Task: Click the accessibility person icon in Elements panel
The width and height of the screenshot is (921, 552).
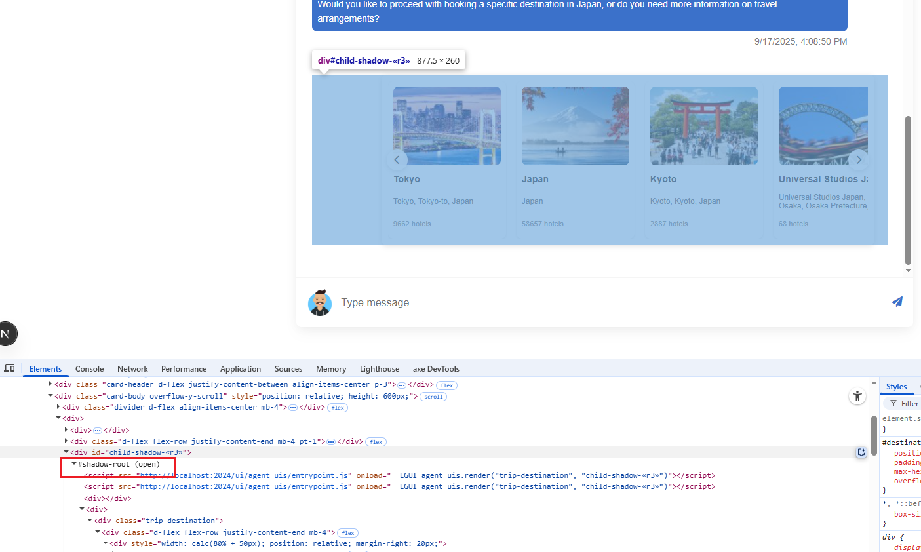Action: click(x=857, y=396)
